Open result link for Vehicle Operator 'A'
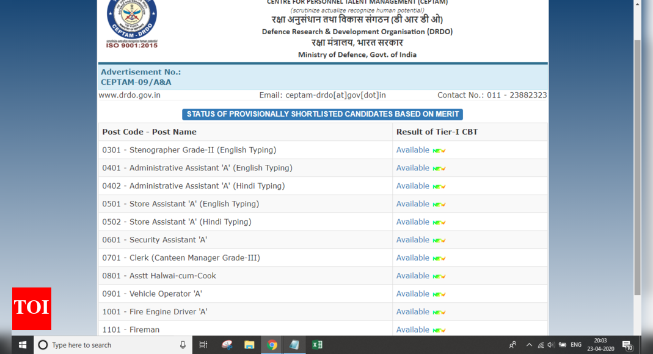653x354 pixels. tap(413, 294)
